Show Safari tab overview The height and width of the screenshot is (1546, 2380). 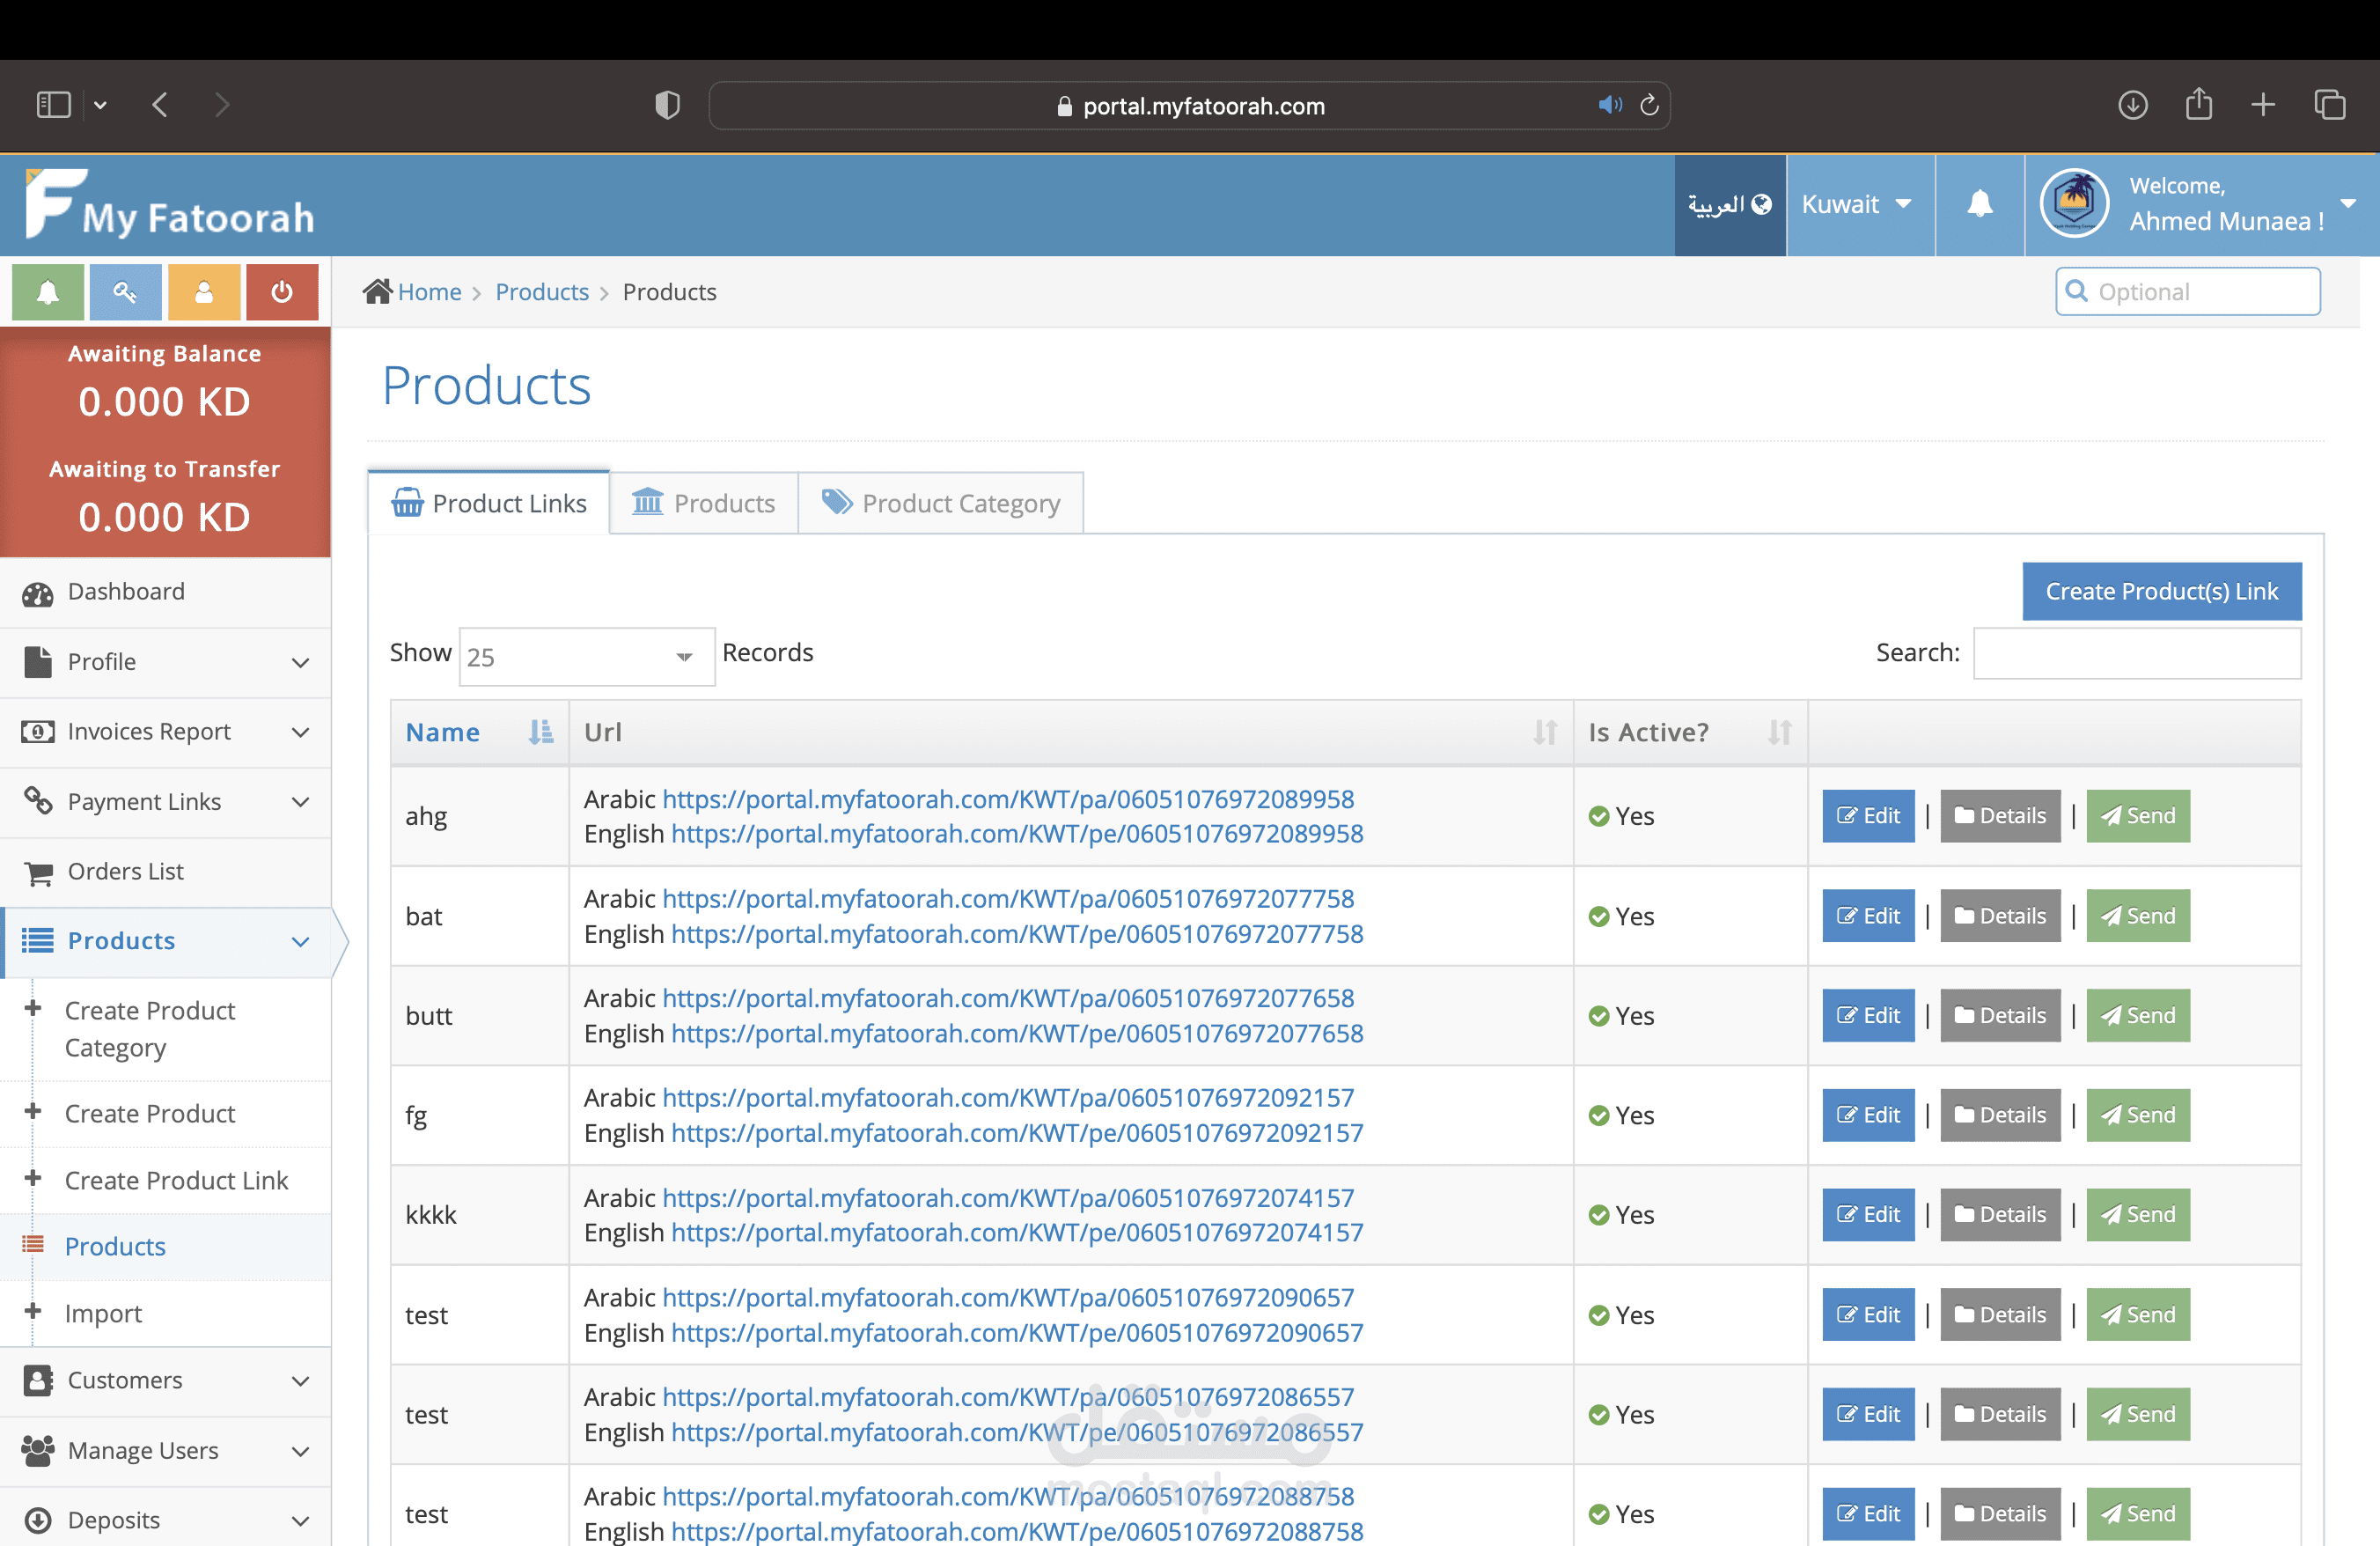click(x=2330, y=104)
